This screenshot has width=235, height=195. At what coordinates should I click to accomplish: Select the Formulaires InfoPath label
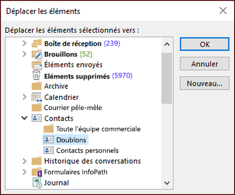(x=76, y=172)
